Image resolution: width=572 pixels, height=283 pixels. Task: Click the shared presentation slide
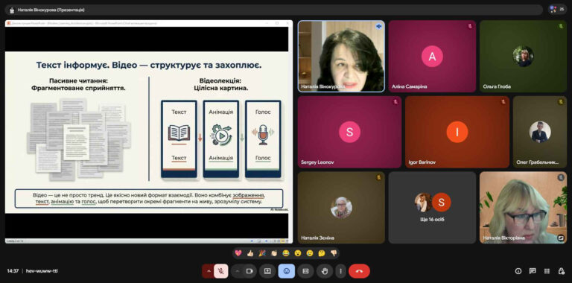coord(147,133)
